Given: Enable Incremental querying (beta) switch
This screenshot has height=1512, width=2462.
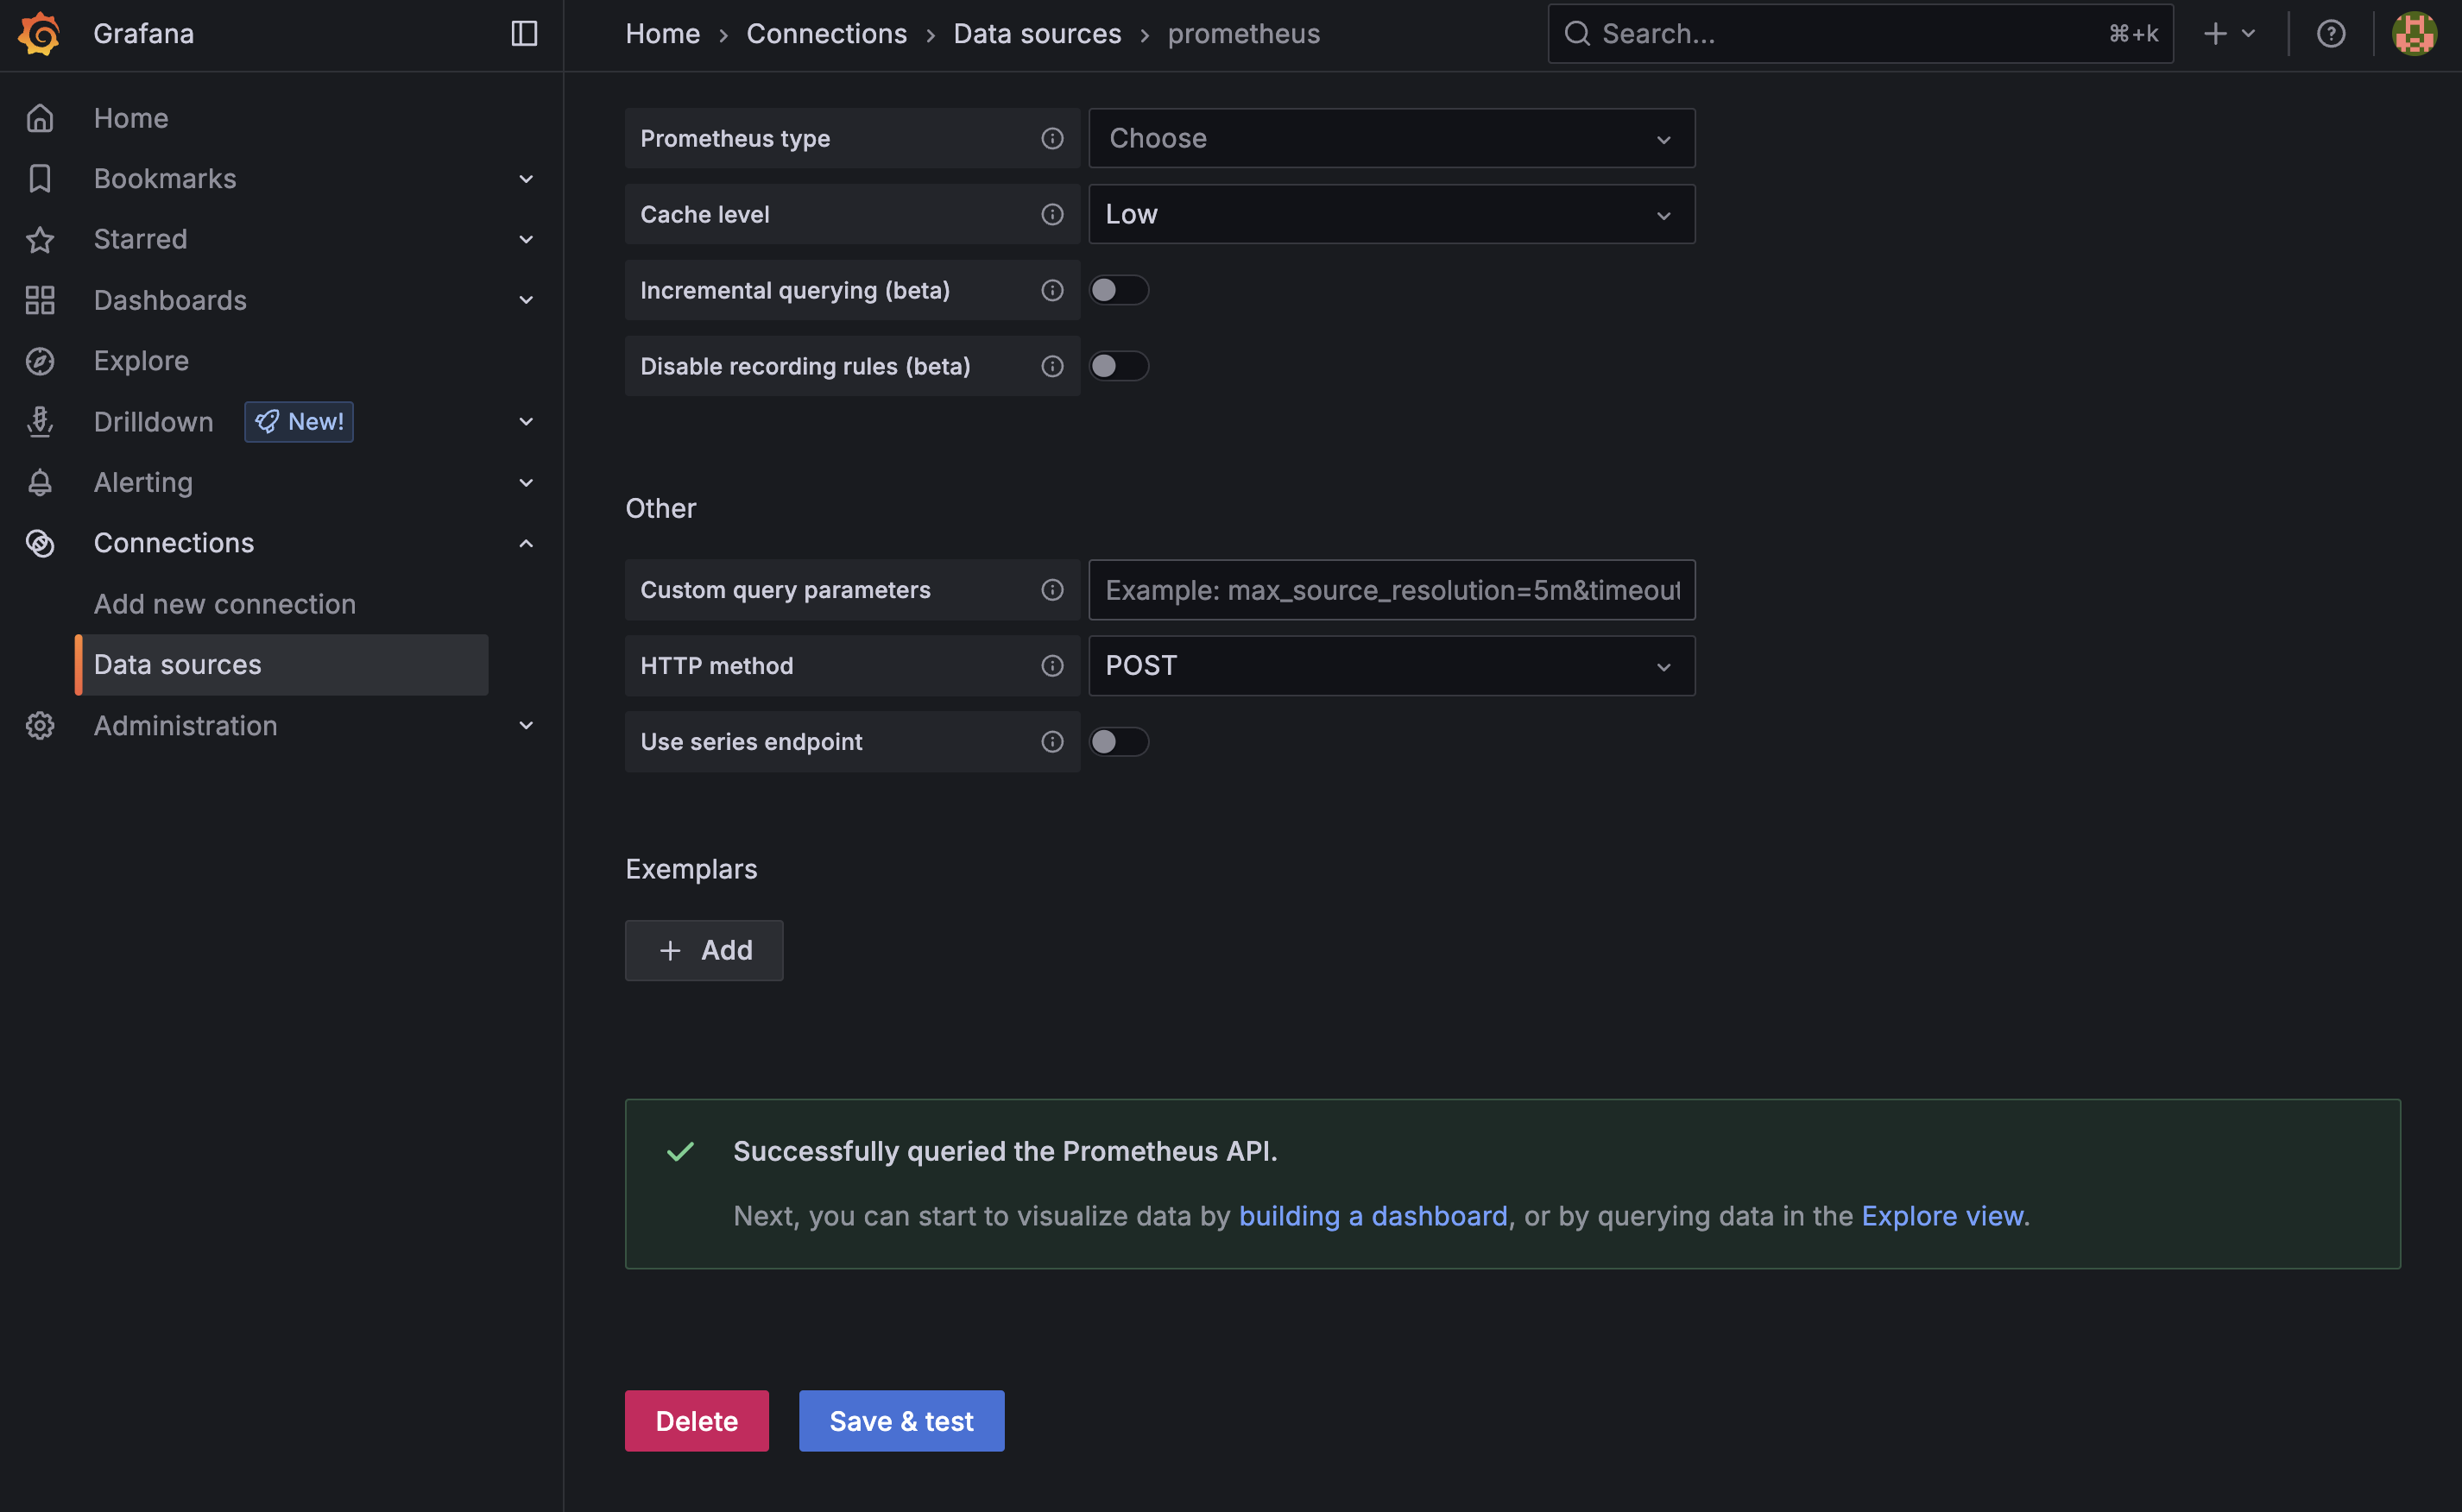Looking at the screenshot, I should pyautogui.click(x=1118, y=291).
